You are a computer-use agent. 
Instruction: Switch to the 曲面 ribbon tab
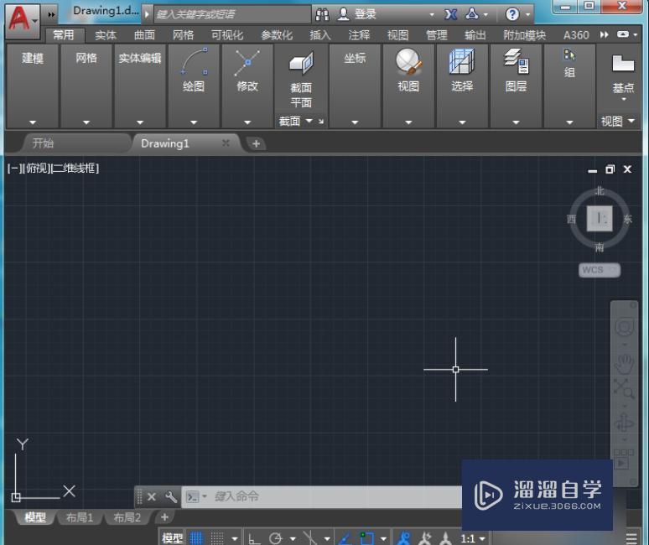coord(144,35)
